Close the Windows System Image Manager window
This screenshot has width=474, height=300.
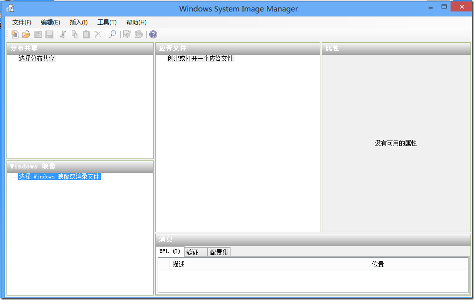tap(462, 6)
